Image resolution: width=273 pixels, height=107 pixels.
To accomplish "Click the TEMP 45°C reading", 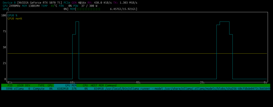I will (x=49, y=6).
